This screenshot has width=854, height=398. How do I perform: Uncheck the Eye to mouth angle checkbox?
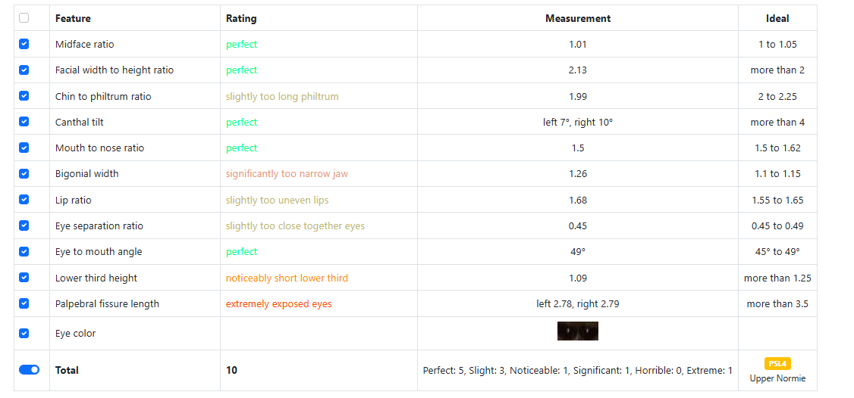pyautogui.click(x=24, y=251)
